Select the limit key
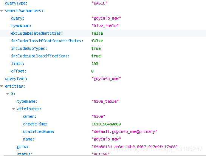The image size is (206, 156). click(18, 64)
